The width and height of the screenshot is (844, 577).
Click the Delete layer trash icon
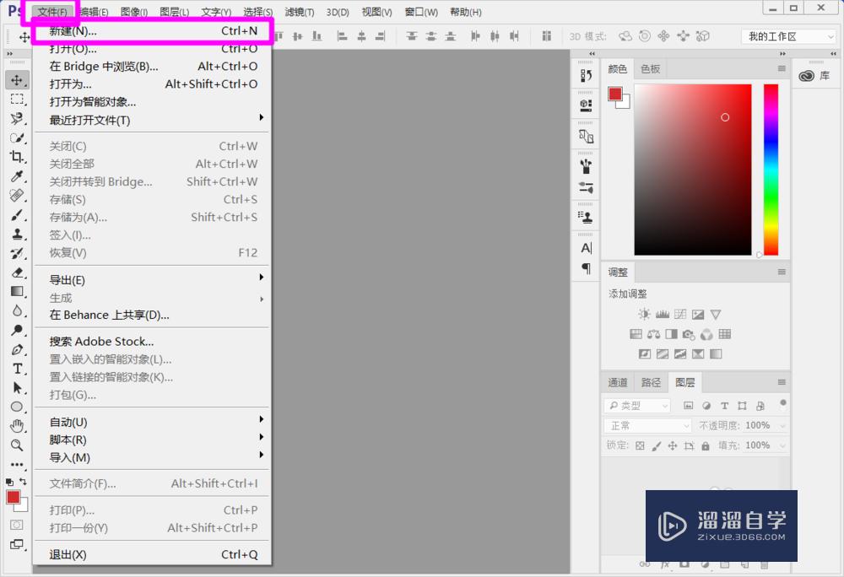coord(765,566)
